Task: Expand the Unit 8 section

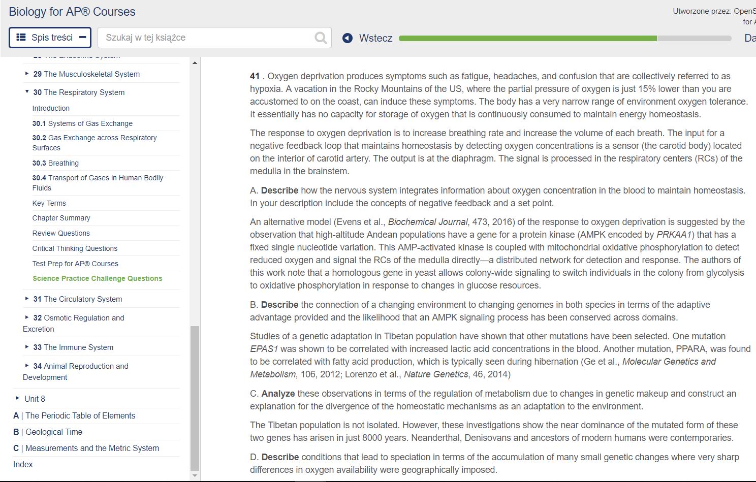Action: click(x=18, y=398)
